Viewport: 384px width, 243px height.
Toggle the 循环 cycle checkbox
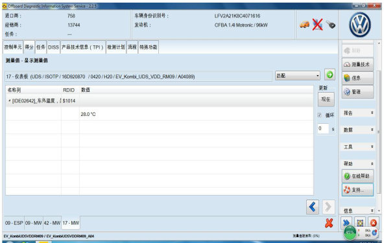(319, 115)
